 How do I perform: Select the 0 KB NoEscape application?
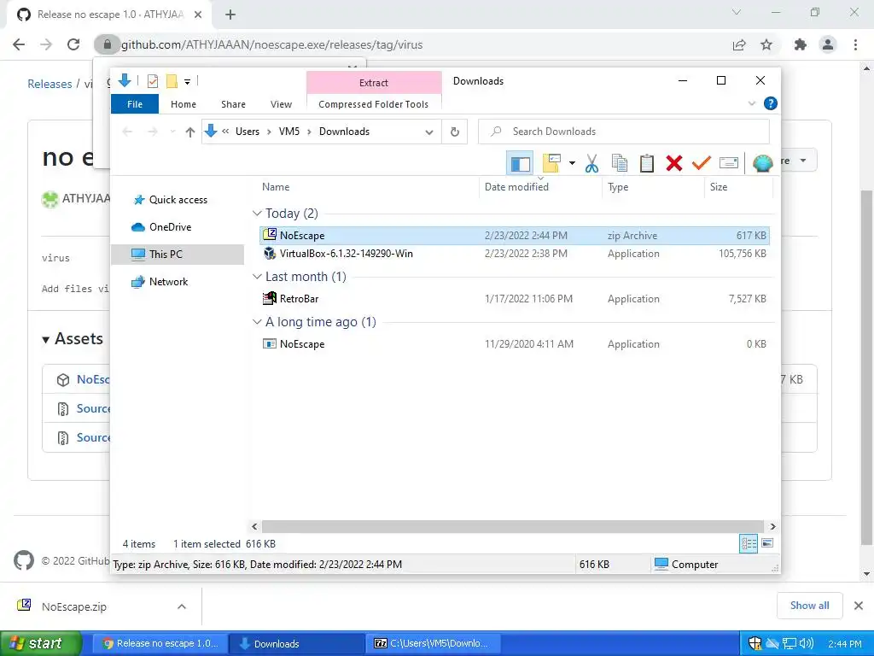pyautogui.click(x=515, y=344)
